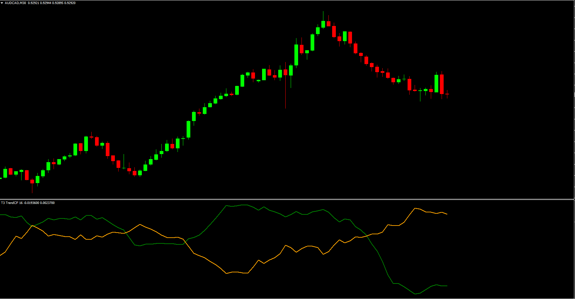Click the tall green candle before the final red candle
Image resolution: width=575 pixels, height=299 pixels.
[x=436, y=84]
